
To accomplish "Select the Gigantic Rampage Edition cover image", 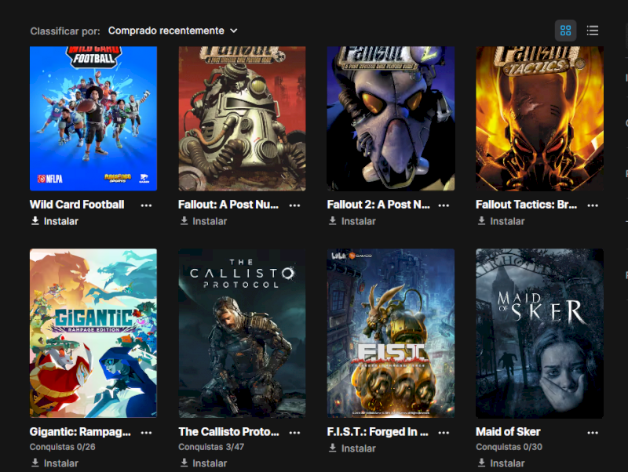I will pyautogui.click(x=93, y=333).
